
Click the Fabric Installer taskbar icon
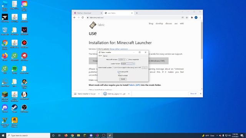point(110,135)
